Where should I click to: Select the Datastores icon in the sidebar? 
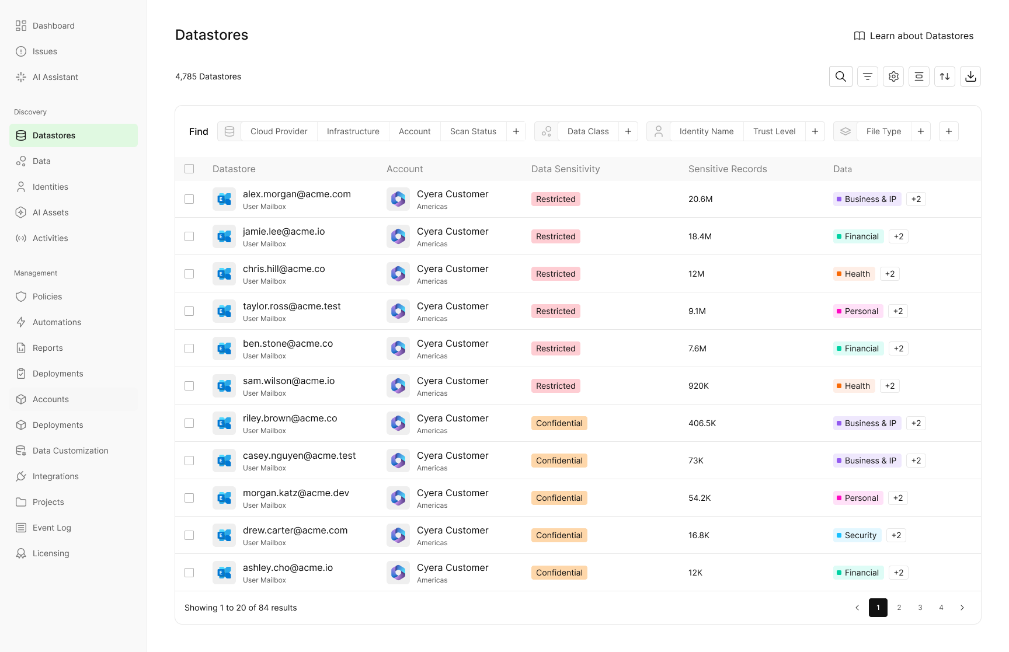coord(21,135)
